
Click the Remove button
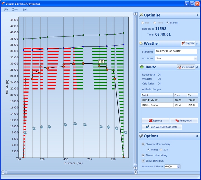coord(156,121)
